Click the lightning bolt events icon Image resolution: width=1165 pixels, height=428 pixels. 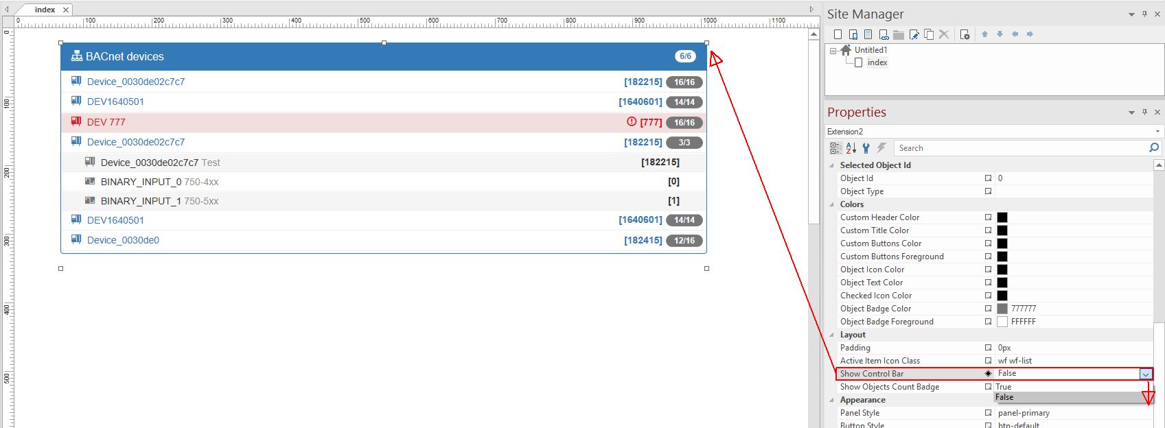tap(882, 148)
